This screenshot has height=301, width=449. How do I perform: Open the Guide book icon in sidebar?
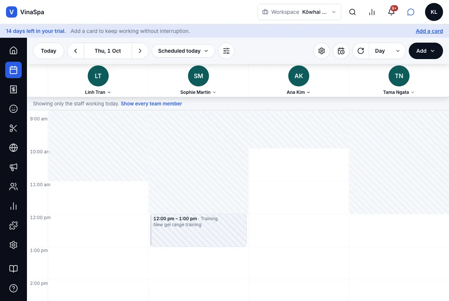(x=13, y=269)
